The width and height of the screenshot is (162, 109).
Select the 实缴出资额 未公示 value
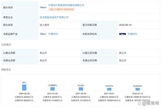43,60
